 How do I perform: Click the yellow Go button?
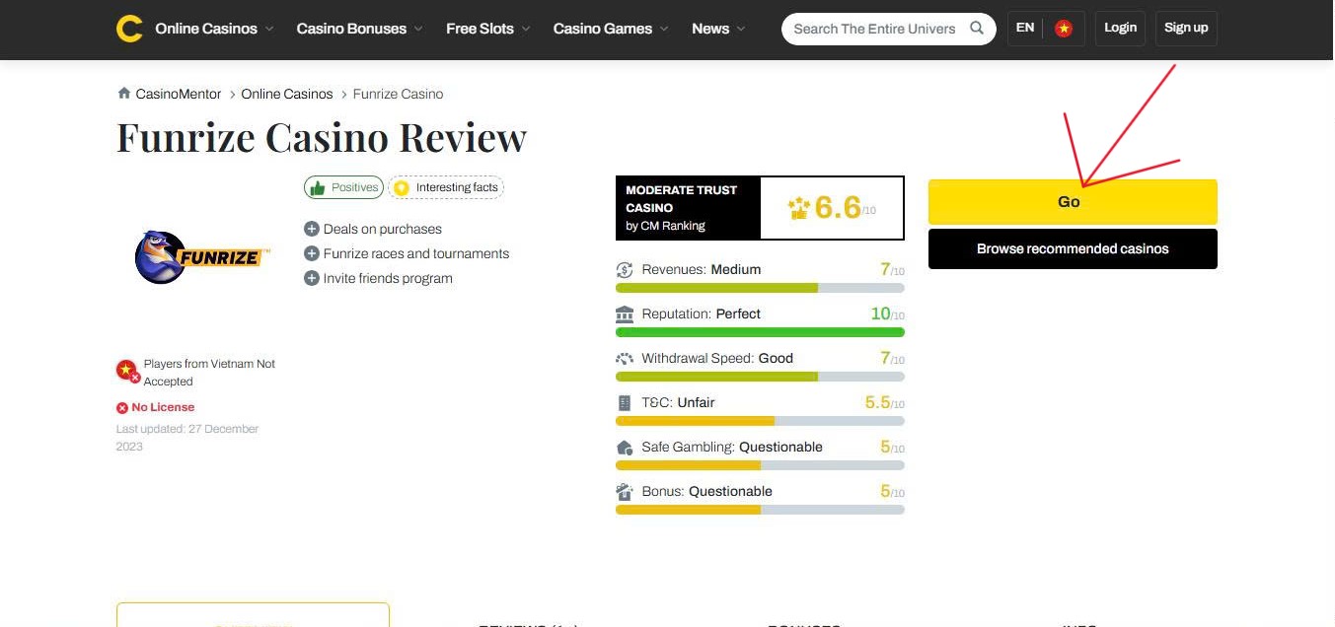(1073, 201)
